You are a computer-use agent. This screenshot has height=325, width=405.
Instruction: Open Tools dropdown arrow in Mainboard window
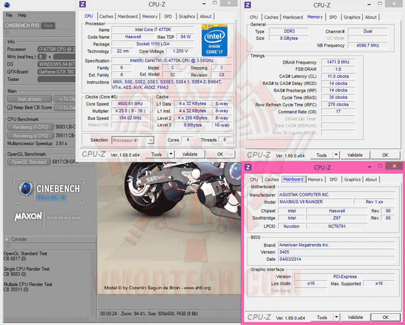point(336,317)
